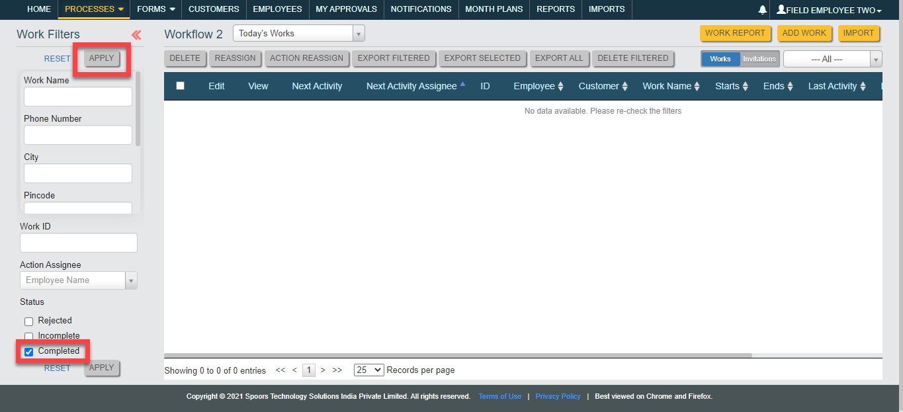Sort table by Starts column
The height and width of the screenshot is (412, 903).
731,86
